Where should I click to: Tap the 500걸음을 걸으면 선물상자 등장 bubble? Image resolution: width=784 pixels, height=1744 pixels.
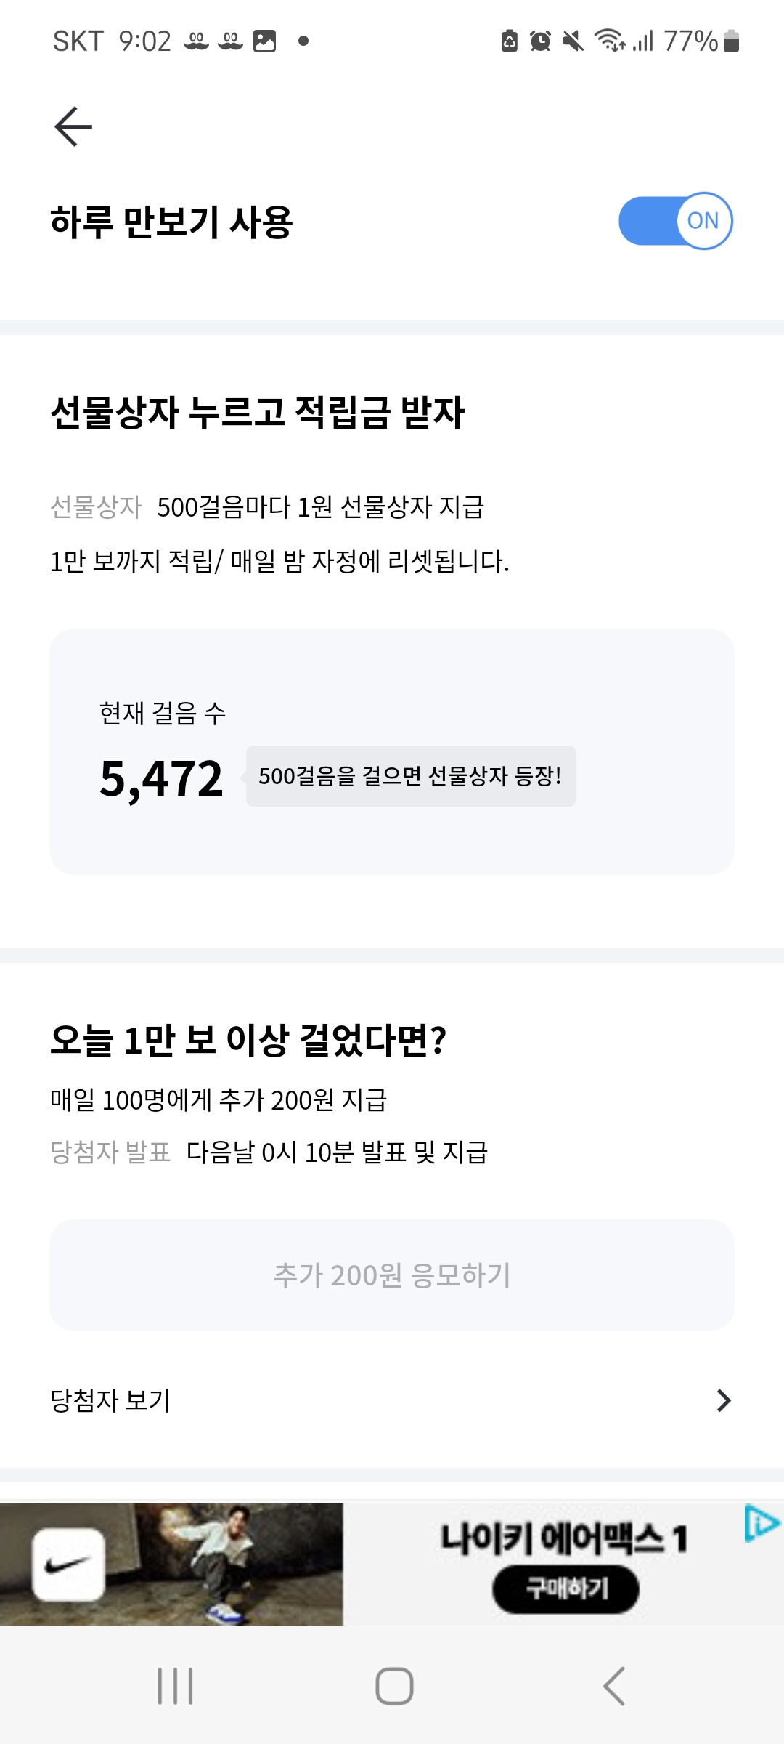coord(411,776)
